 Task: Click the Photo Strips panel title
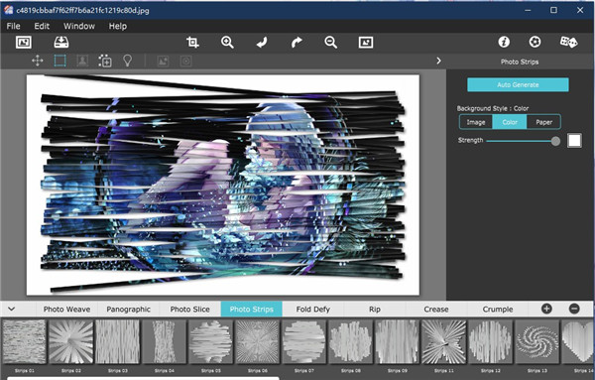pyautogui.click(x=520, y=62)
